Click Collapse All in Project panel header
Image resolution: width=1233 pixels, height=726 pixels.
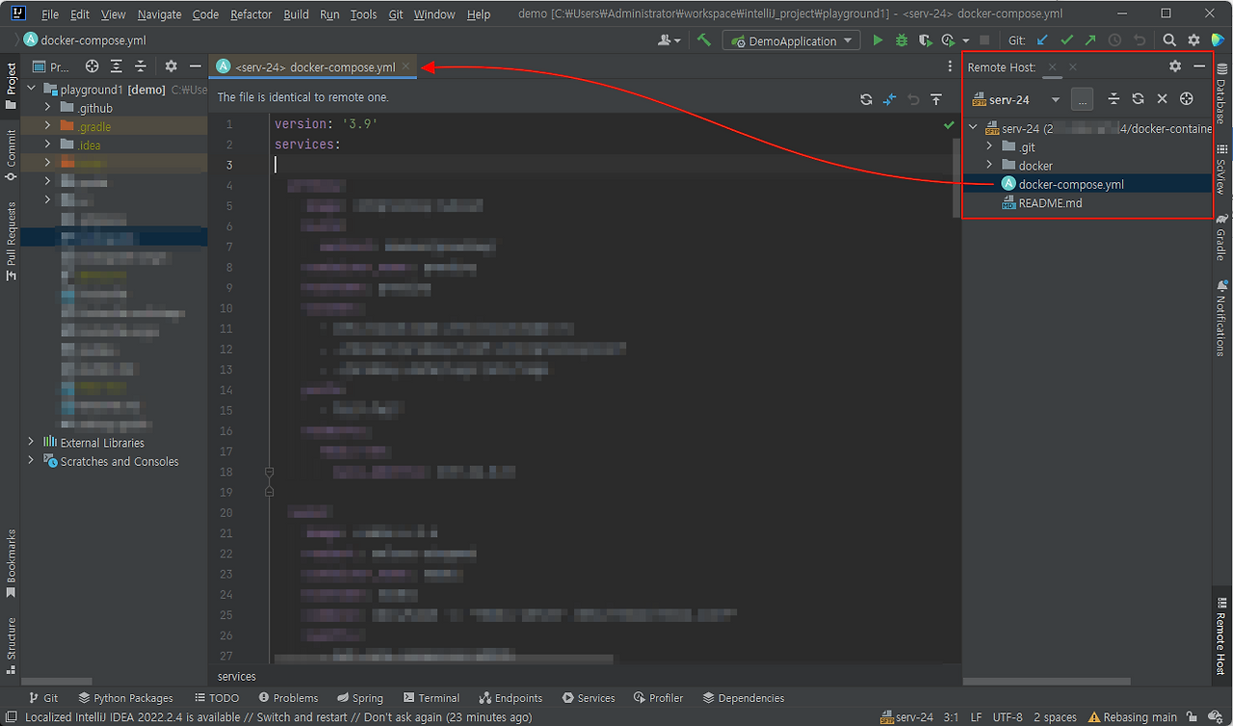141,66
